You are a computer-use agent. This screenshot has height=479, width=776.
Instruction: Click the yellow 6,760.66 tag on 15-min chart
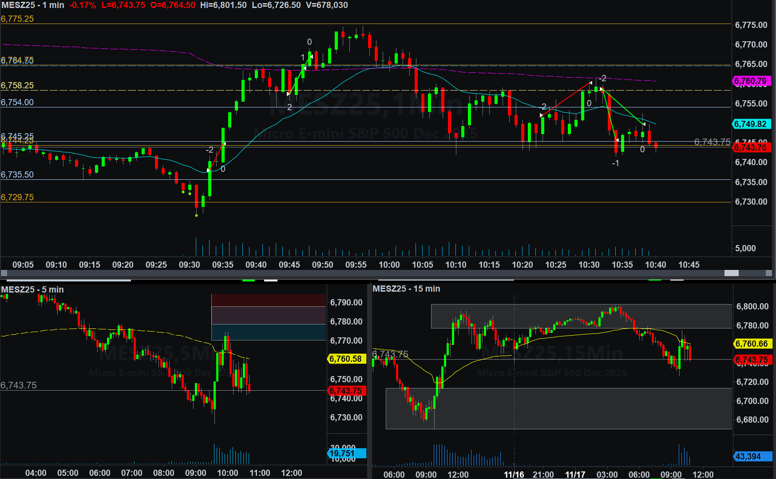tap(752, 344)
